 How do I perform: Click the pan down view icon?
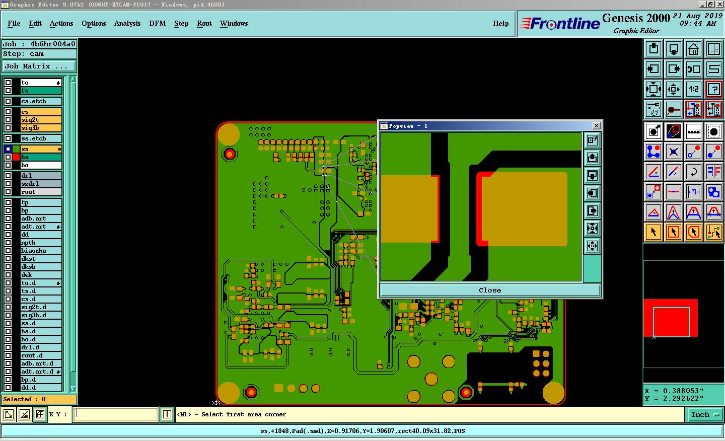click(x=674, y=49)
